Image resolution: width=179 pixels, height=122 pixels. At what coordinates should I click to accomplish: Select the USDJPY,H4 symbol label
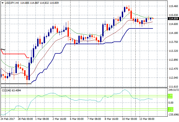click(x=12, y=3)
